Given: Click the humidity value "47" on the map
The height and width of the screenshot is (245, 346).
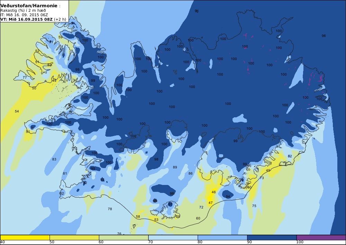Looking at the screenshot, I should (210, 203).
